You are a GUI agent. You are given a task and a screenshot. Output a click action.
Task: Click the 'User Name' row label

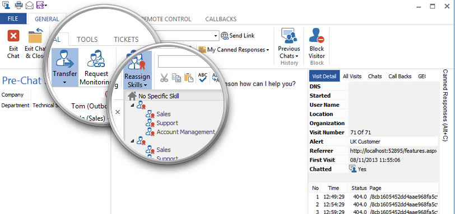[x=324, y=104]
